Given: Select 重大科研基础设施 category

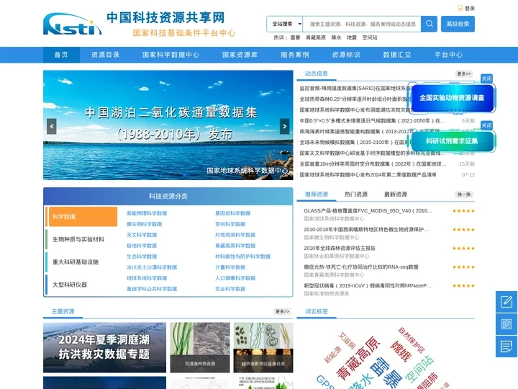Looking at the screenshot, I should click(76, 262).
